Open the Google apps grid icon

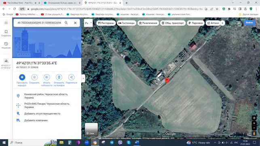coord(239,23)
